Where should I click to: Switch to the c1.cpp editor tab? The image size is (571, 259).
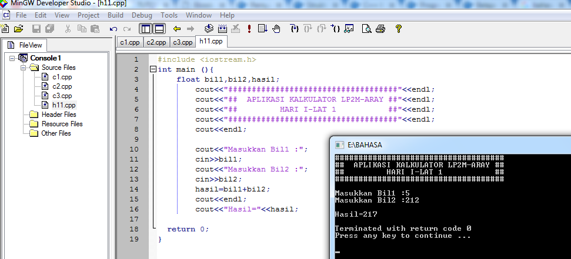130,42
